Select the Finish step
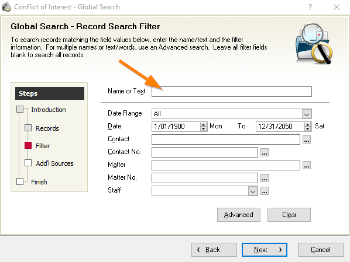350x262 pixels. (x=39, y=182)
